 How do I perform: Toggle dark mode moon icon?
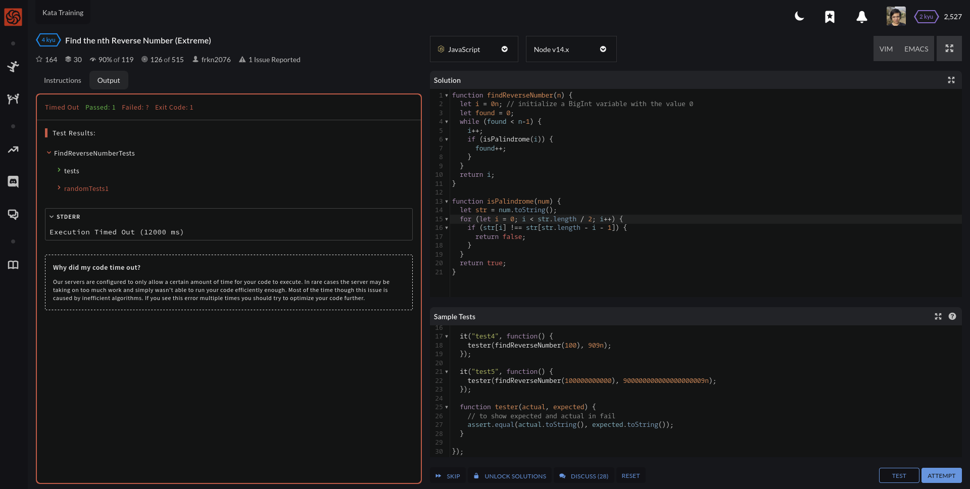pos(799,17)
